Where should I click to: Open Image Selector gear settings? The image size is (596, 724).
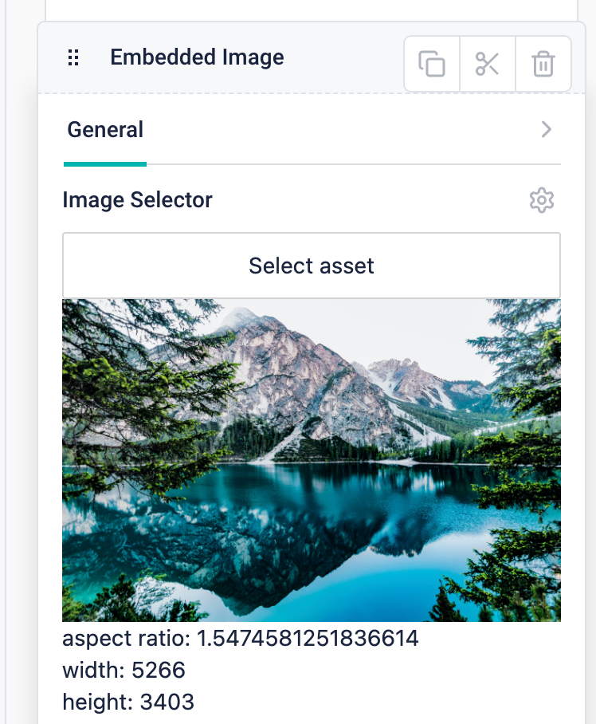tap(542, 200)
